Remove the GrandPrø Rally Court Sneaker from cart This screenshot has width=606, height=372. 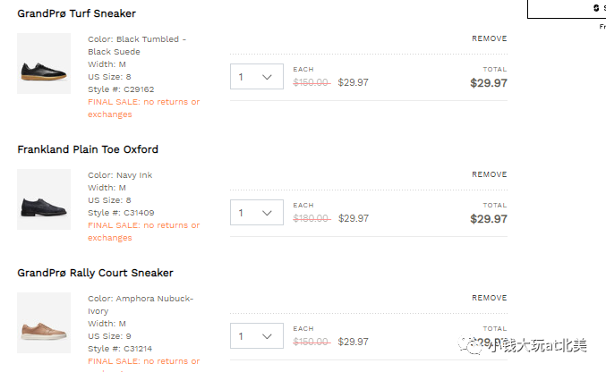point(489,298)
